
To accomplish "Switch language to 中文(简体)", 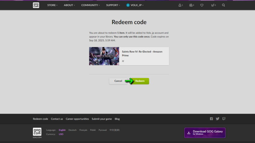I will click(114, 130).
